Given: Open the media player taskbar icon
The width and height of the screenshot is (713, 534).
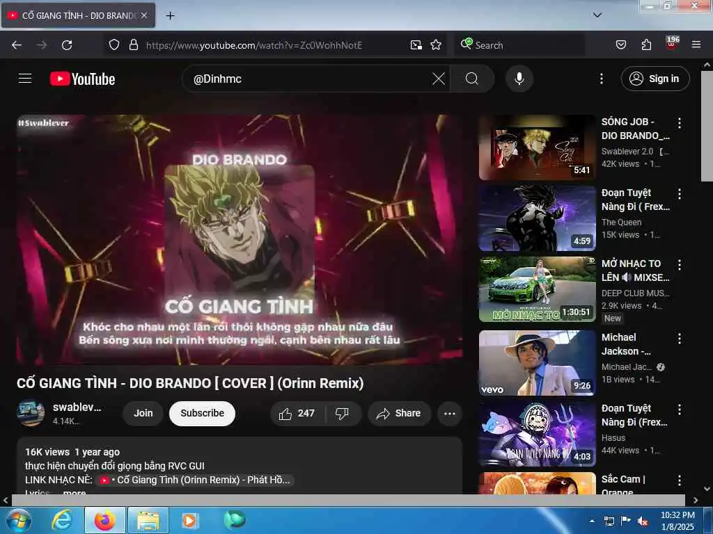Looking at the screenshot, I should [189, 520].
